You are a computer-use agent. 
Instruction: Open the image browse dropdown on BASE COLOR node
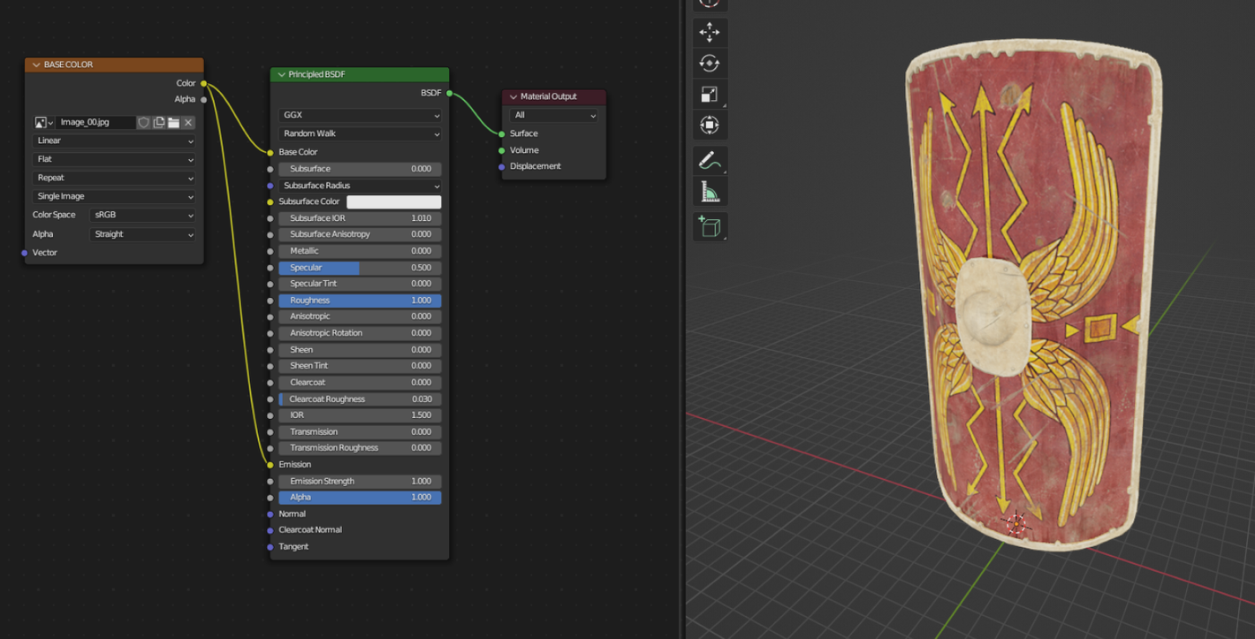(43, 123)
